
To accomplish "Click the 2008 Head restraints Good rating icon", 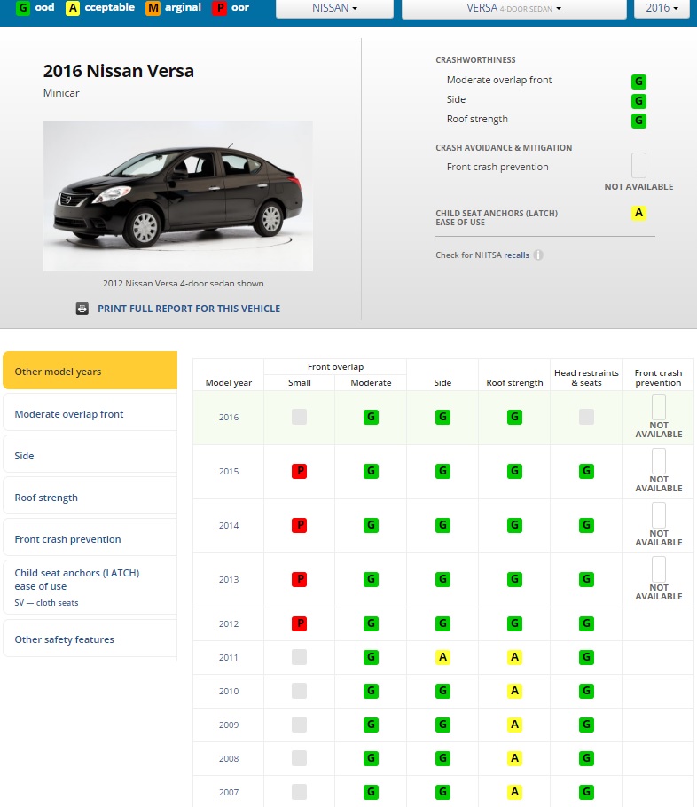I will click(x=586, y=758).
